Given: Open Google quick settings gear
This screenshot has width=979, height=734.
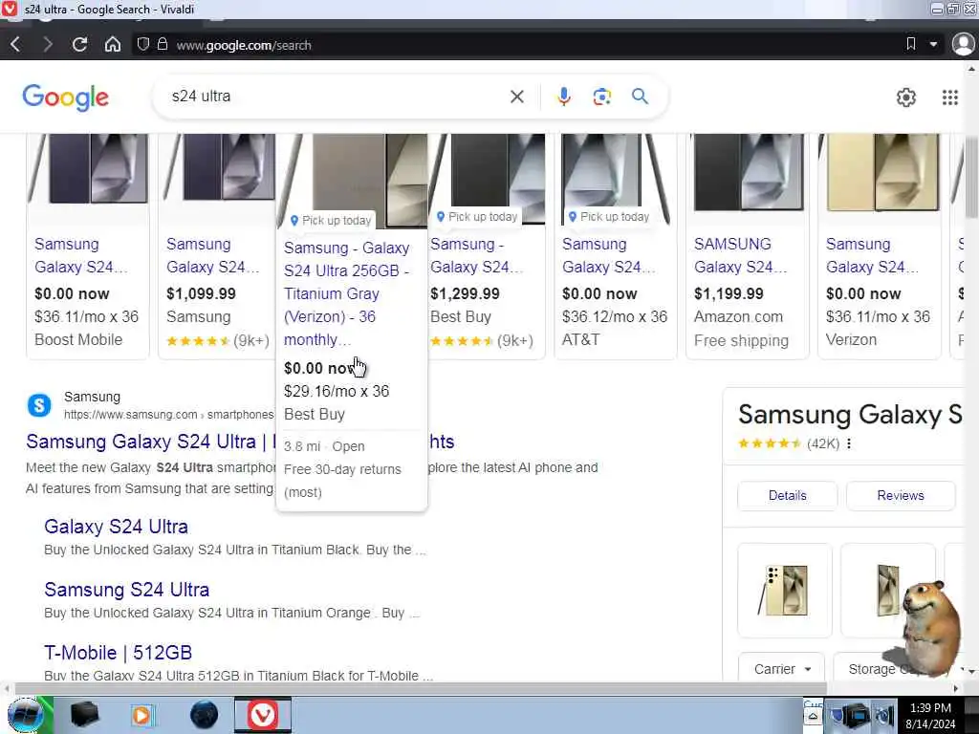Looking at the screenshot, I should point(906,97).
